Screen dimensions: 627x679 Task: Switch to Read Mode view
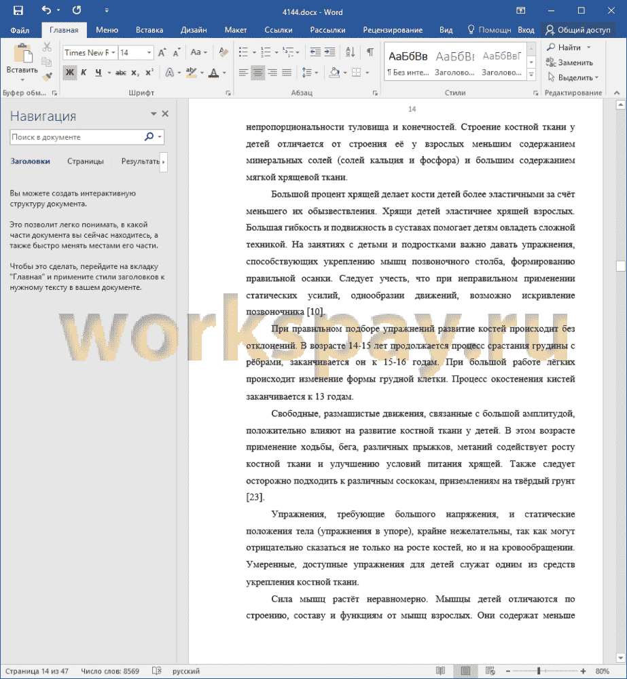(x=440, y=671)
